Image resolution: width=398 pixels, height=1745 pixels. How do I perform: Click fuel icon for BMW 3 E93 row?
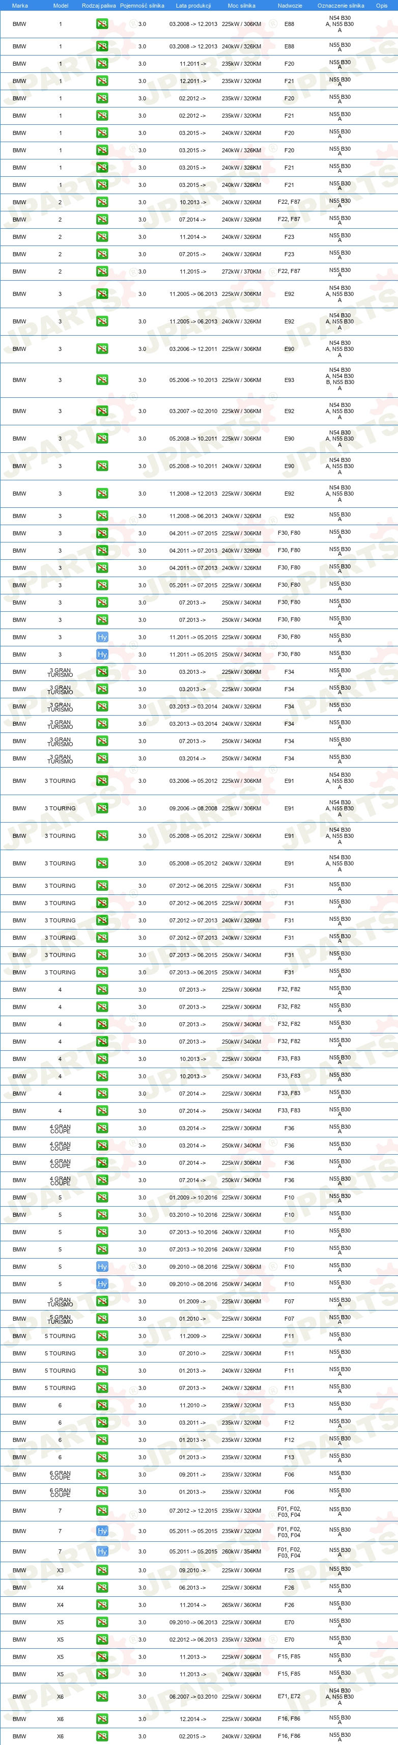tap(102, 380)
